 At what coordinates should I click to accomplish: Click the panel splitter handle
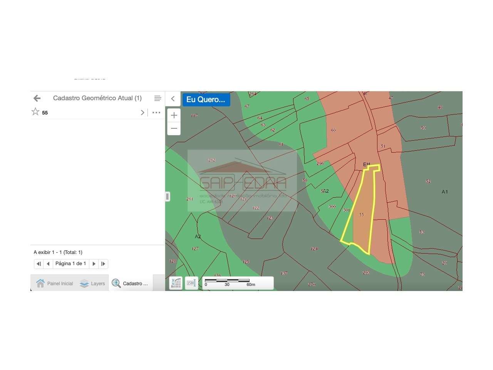[x=167, y=197]
